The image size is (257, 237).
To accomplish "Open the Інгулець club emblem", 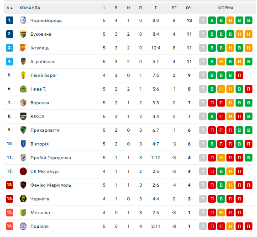I will coord(23,48).
